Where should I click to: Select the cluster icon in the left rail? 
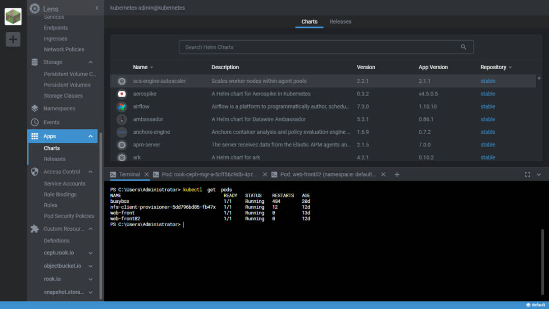pos(13,16)
